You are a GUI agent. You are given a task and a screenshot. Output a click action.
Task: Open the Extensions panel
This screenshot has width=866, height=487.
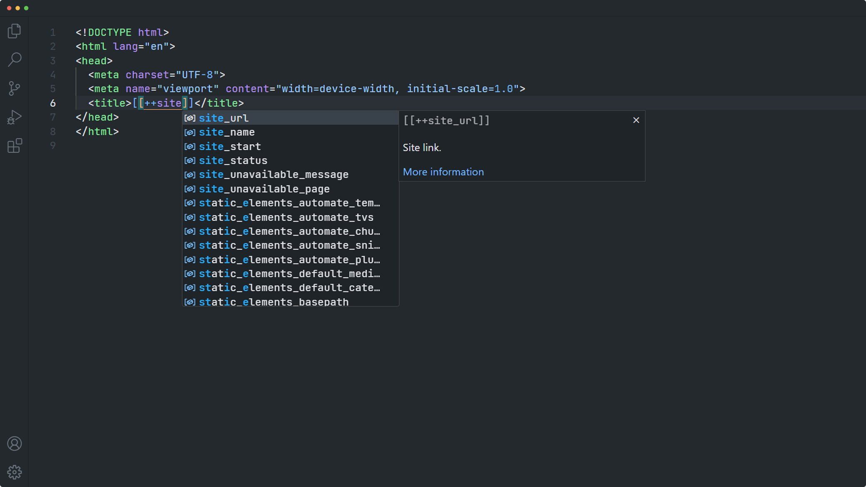click(x=14, y=146)
